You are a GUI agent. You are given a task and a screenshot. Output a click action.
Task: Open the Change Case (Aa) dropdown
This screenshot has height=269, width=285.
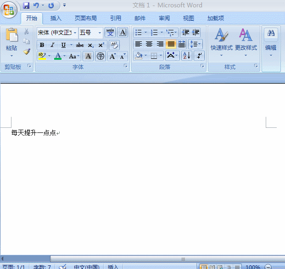[x=74, y=56]
